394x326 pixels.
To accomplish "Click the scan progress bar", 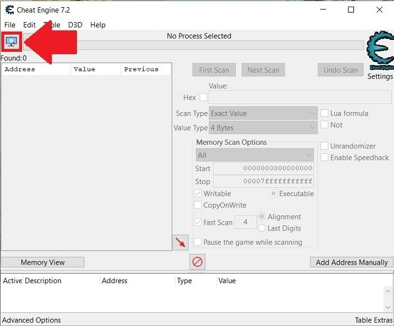I will click(193, 45).
